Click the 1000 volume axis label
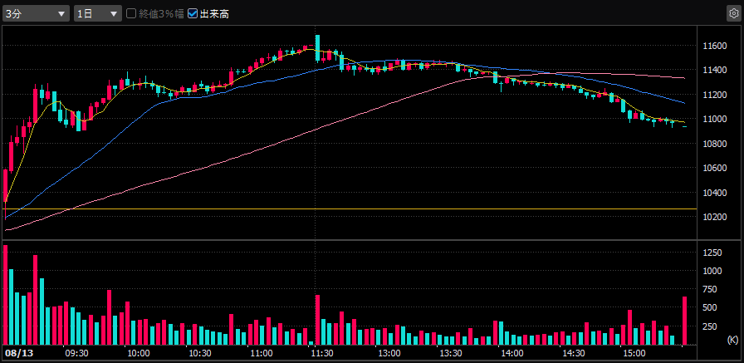The width and height of the screenshot is (744, 363). 712,271
